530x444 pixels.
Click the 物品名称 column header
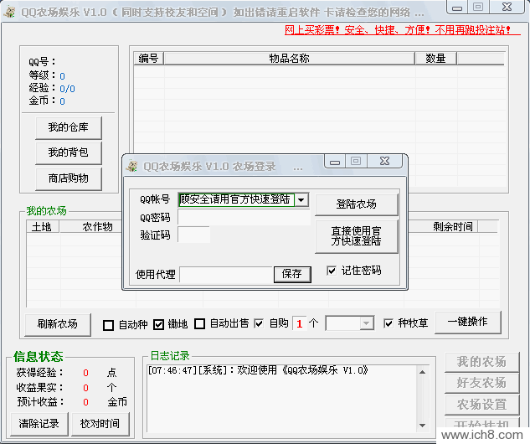click(289, 59)
